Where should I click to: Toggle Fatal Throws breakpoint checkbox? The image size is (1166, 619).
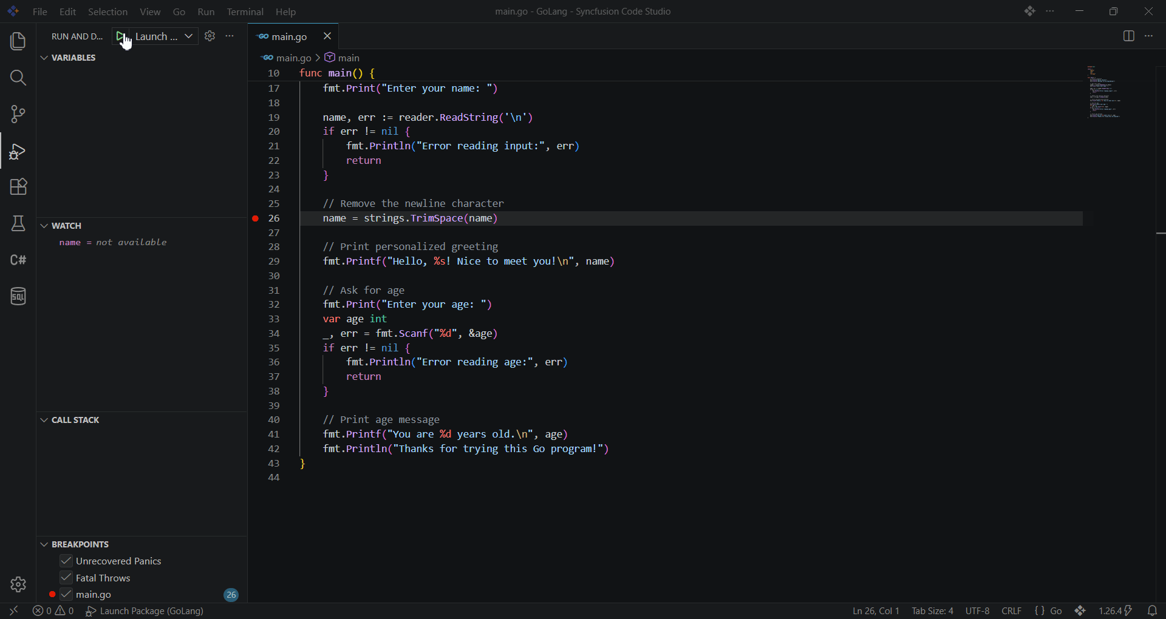coord(66,578)
